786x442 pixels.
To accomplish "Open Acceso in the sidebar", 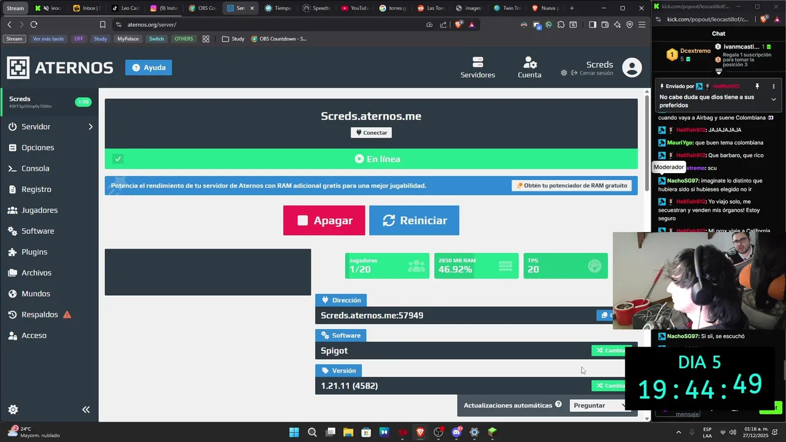I will 49,335.
